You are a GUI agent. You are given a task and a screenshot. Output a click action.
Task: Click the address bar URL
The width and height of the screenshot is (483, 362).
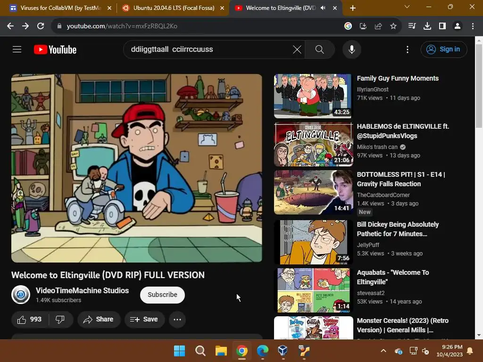122,26
